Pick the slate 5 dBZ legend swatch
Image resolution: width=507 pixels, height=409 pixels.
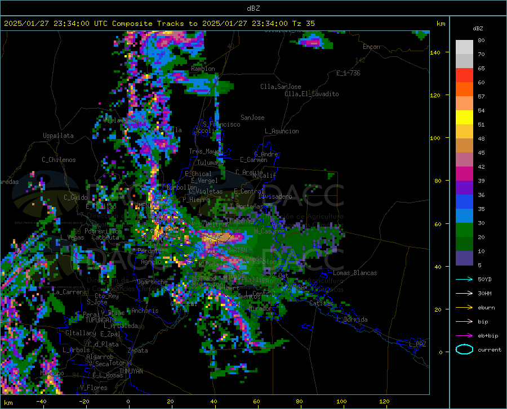[464, 258]
